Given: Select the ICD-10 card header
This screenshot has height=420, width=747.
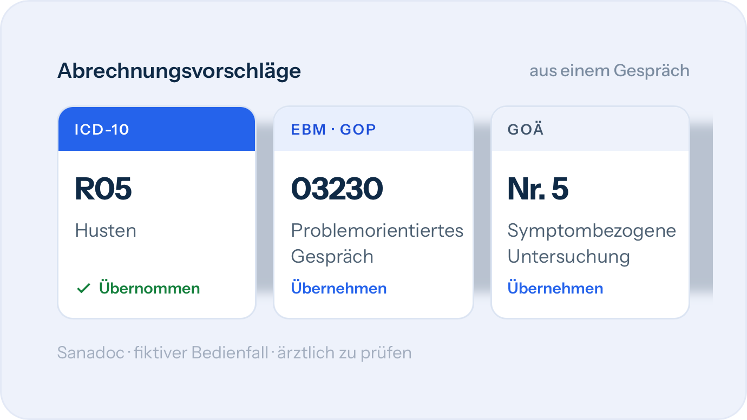Looking at the screenshot, I should 156,129.
